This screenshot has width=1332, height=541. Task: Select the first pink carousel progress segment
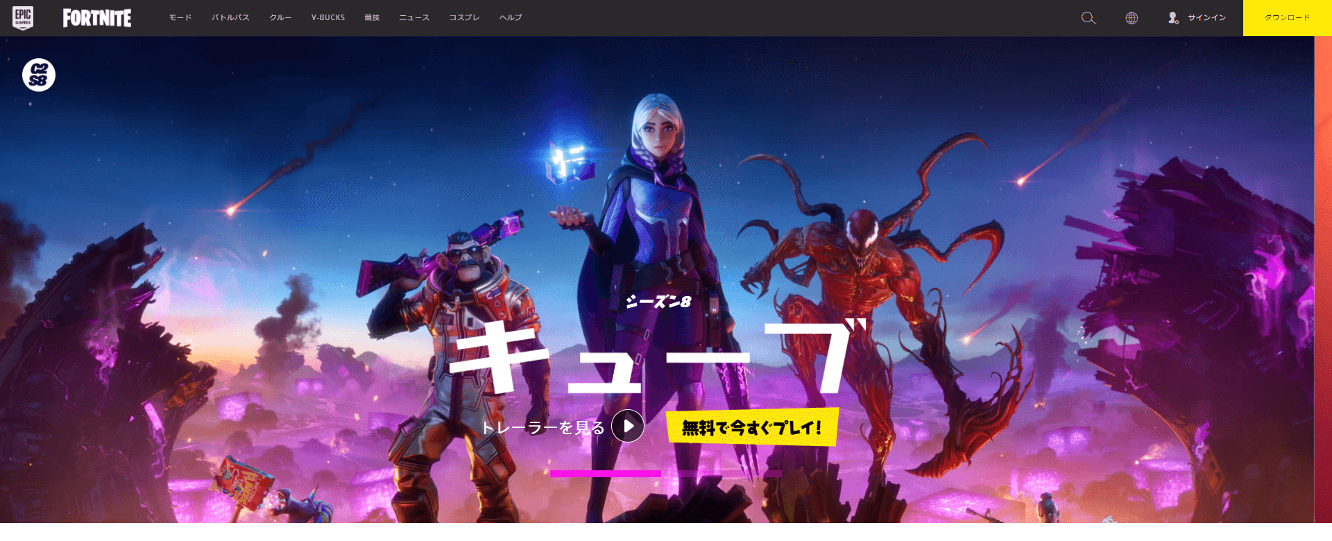coord(606,474)
